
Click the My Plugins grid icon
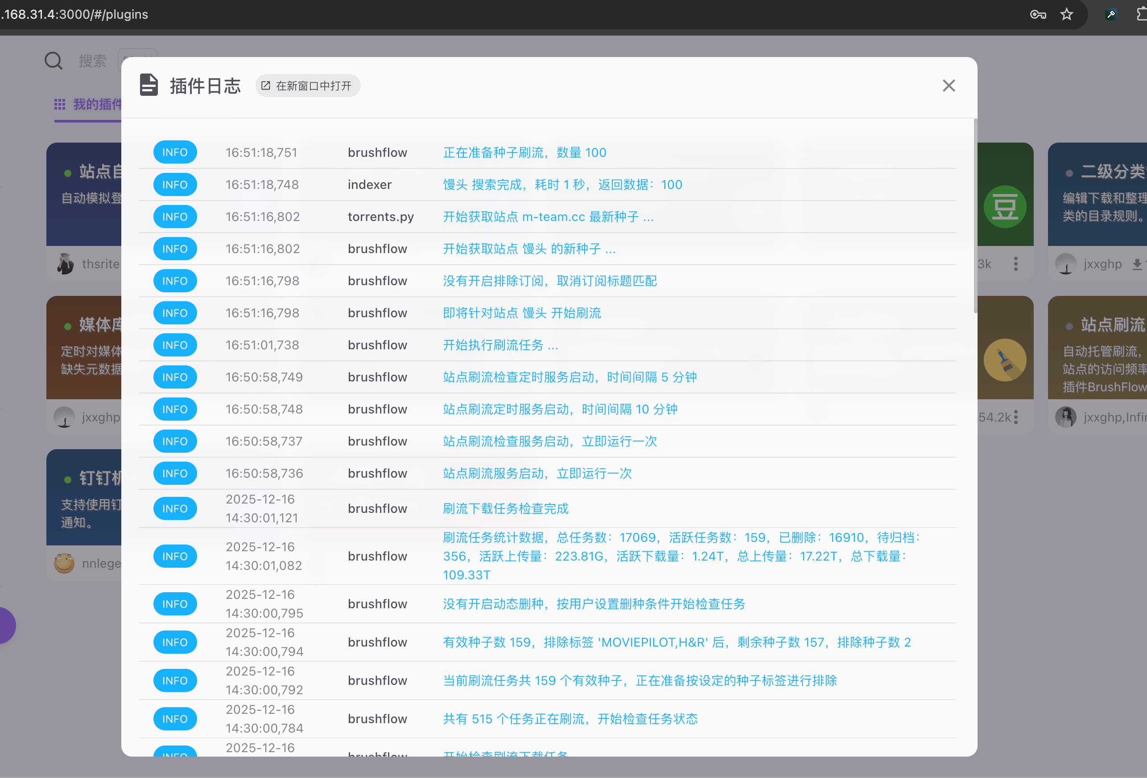pyautogui.click(x=60, y=105)
